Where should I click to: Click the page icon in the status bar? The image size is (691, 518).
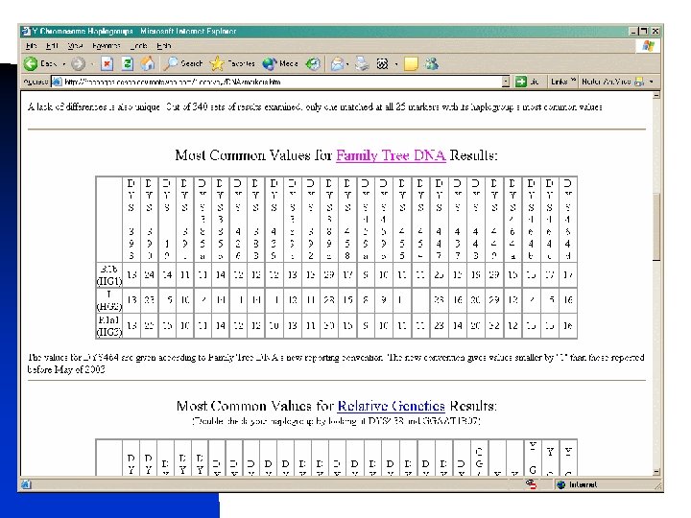pyautogui.click(x=26, y=484)
